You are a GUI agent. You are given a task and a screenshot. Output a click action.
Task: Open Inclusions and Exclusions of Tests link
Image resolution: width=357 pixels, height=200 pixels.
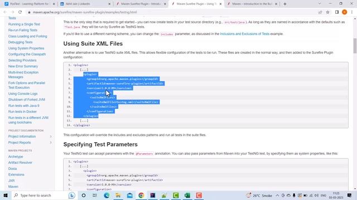point(244,34)
